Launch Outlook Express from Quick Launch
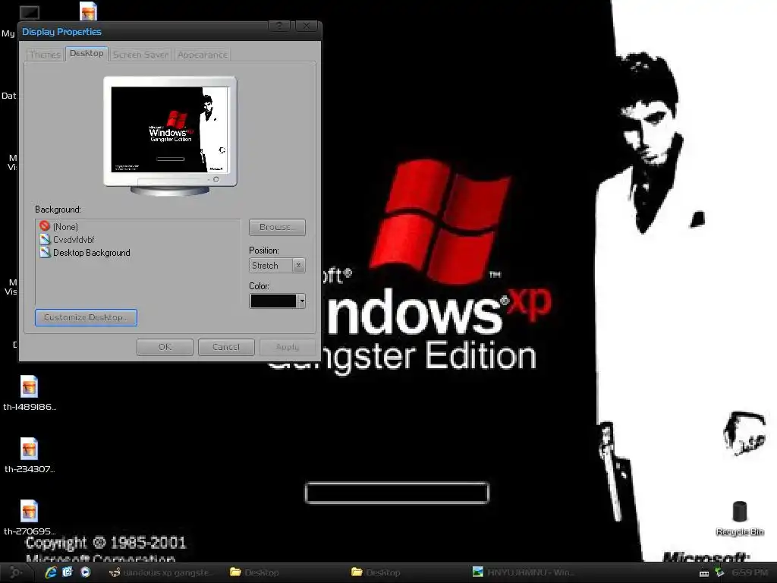The width and height of the screenshot is (777, 583). tap(68, 572)
